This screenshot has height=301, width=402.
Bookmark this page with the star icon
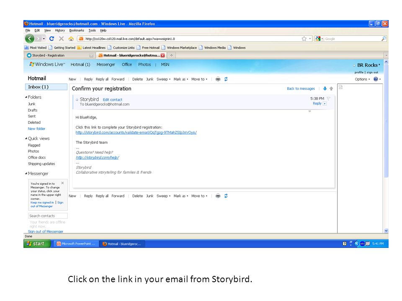pos(304,38)
